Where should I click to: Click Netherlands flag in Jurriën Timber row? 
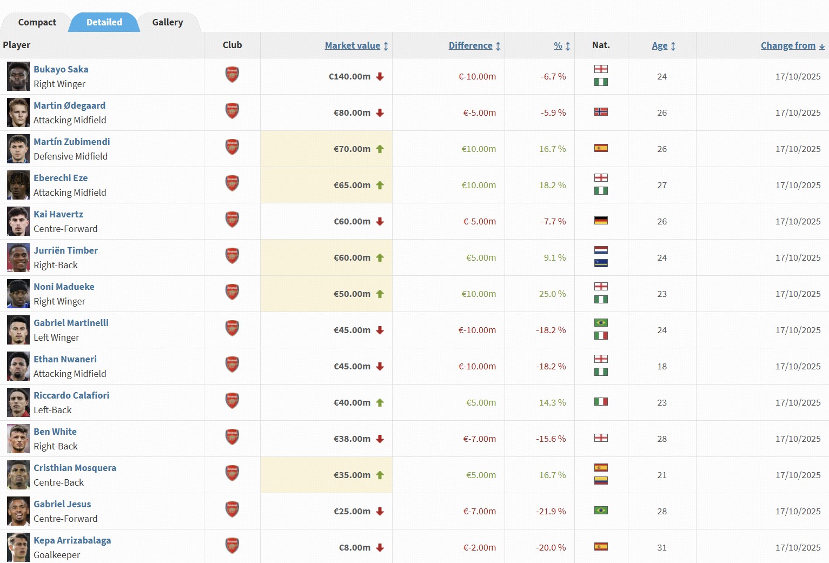[601, 250]
